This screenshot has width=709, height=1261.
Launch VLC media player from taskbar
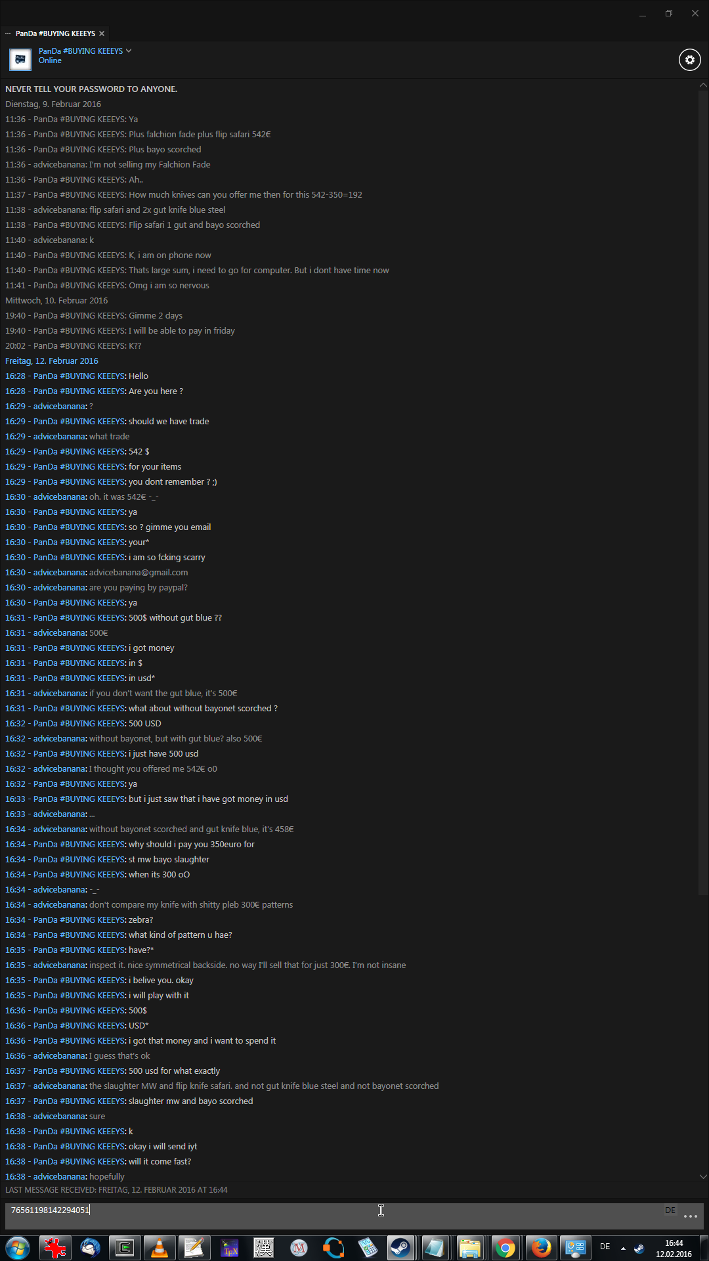tap(159, 1247)
